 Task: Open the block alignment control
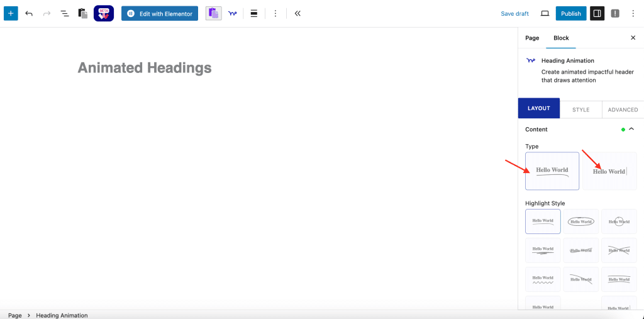(254, 14)
